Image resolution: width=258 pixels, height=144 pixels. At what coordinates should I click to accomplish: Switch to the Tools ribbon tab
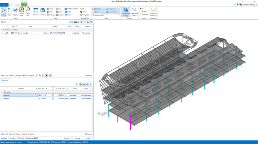(18, 5)
